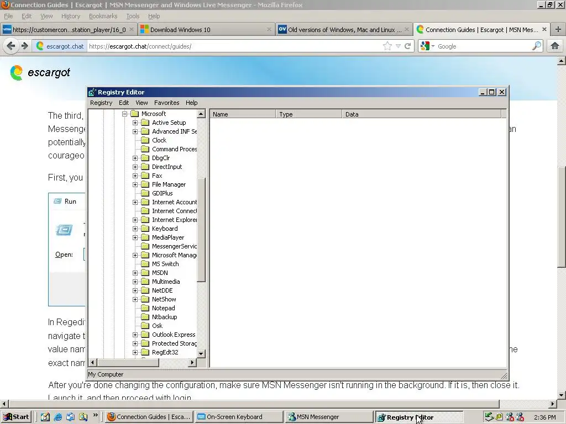
Task: Click the Firefox page vertical scrollbar thumb
Action: pyautogui.click(x=561, y=218)
